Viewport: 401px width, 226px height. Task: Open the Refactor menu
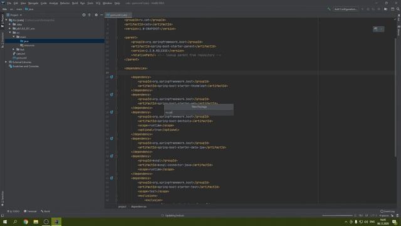pos(65,3)
